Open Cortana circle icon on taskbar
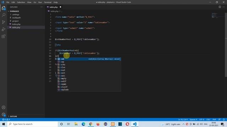Viewport: 227px width, 127px height. coord(61,124)
